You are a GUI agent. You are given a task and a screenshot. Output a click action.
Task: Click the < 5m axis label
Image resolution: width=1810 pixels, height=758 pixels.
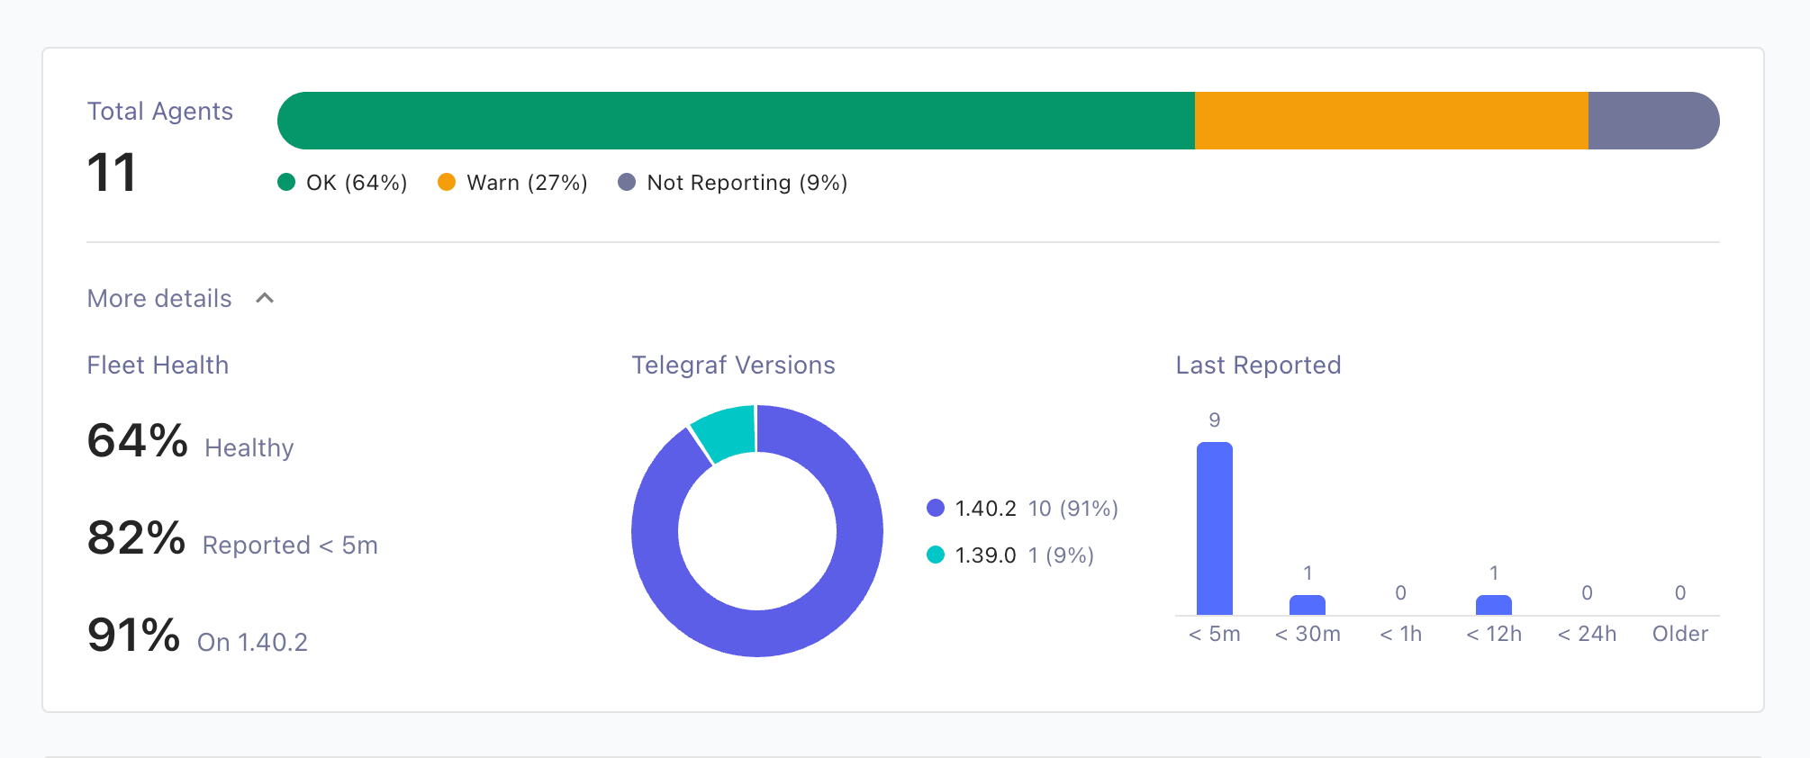(1214, 634)
